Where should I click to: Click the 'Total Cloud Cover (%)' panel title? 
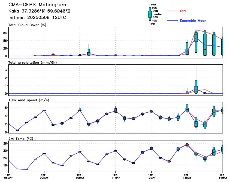click(x=27, y=25)
